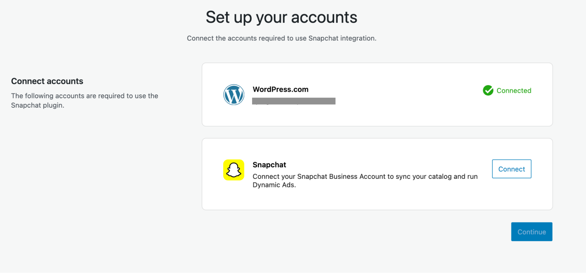Click "The following accounts are required" text
Image resolution: width=586 pixels, height=273 pixels.
point(84,96)
